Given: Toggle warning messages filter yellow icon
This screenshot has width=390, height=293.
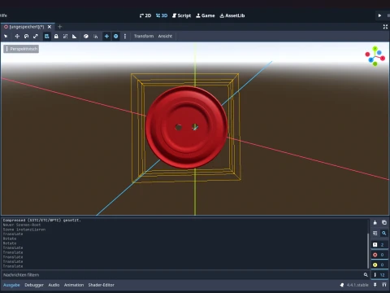Looking at the screenshot, I should coord(379,265).
